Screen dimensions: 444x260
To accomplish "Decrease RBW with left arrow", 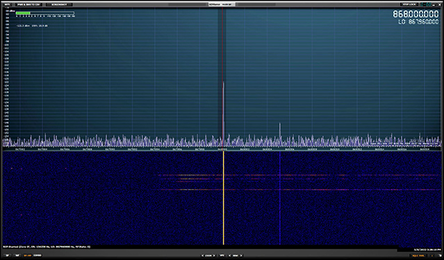I will [x=230, y=255].
